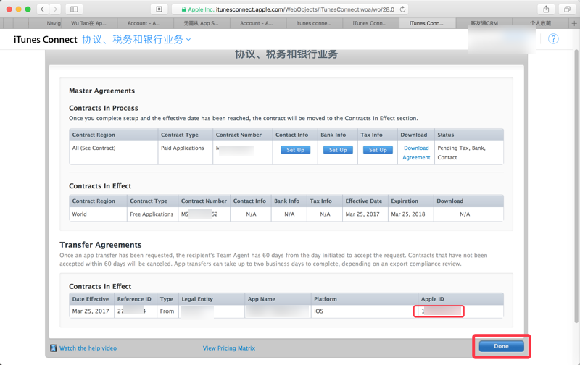580x365 pixels.
Task: Switch to the 'Wu Tao在 Ap...' tab
Action: [88, 23]
